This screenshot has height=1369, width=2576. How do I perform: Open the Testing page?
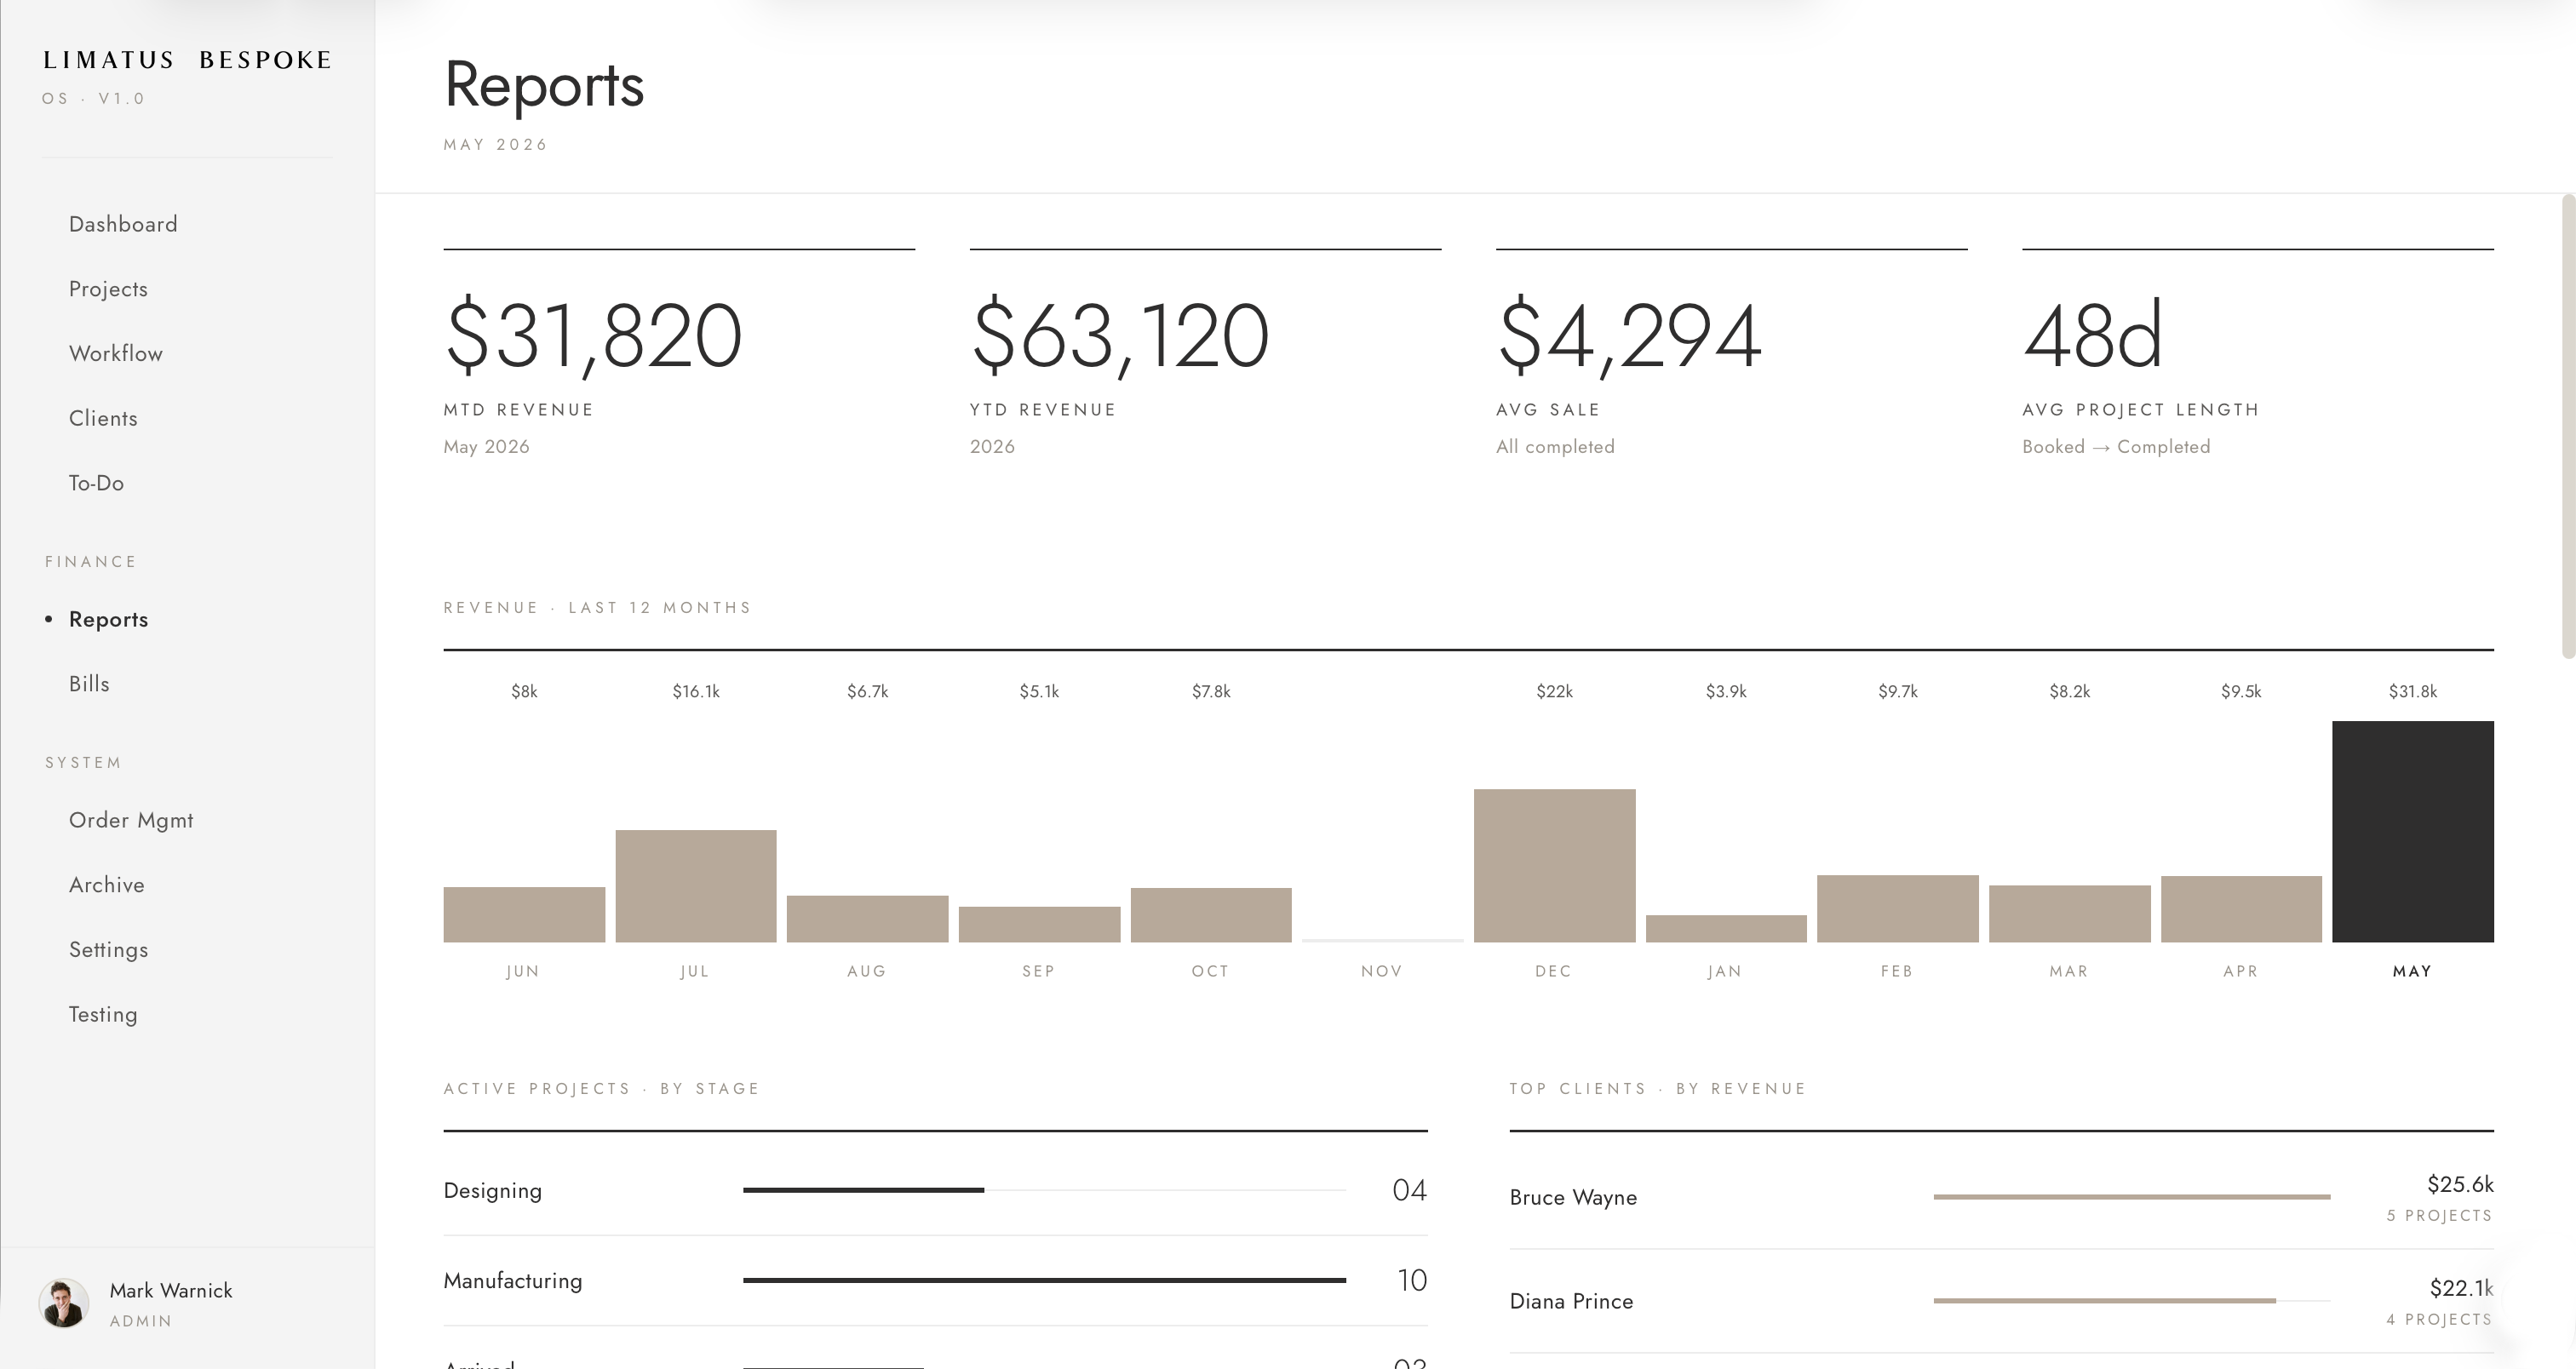tap(103, 1014)
